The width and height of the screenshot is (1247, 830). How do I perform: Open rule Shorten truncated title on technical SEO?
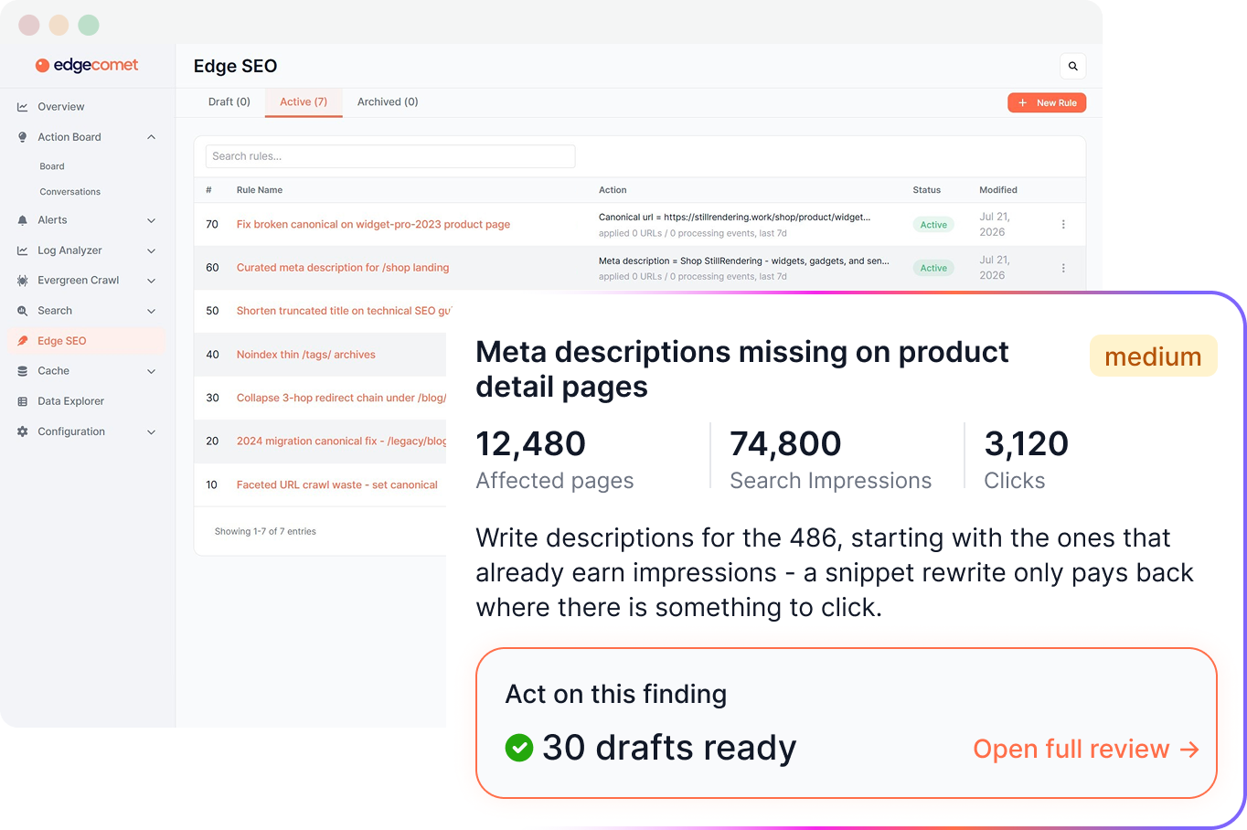tap(344, 311)
